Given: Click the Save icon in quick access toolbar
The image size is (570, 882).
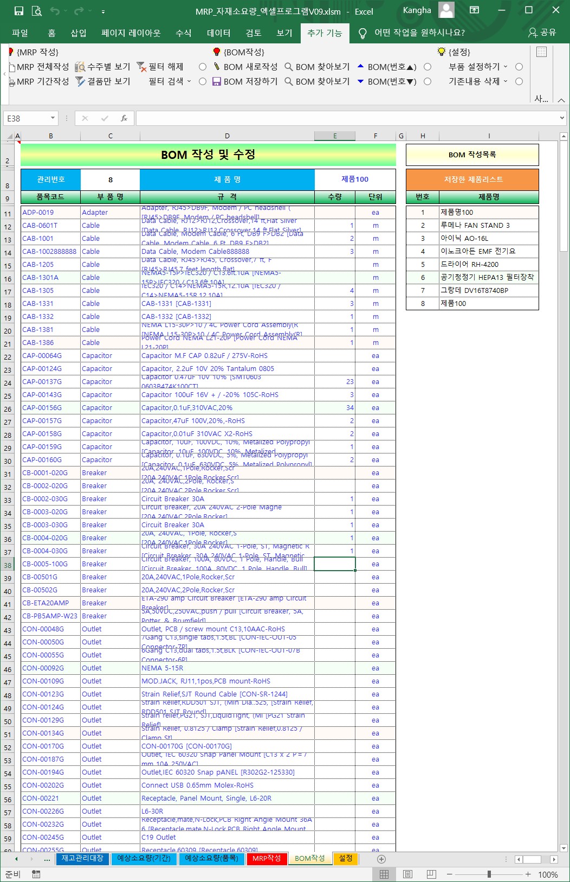Looking at the screenshot, I should click(18, 10).
